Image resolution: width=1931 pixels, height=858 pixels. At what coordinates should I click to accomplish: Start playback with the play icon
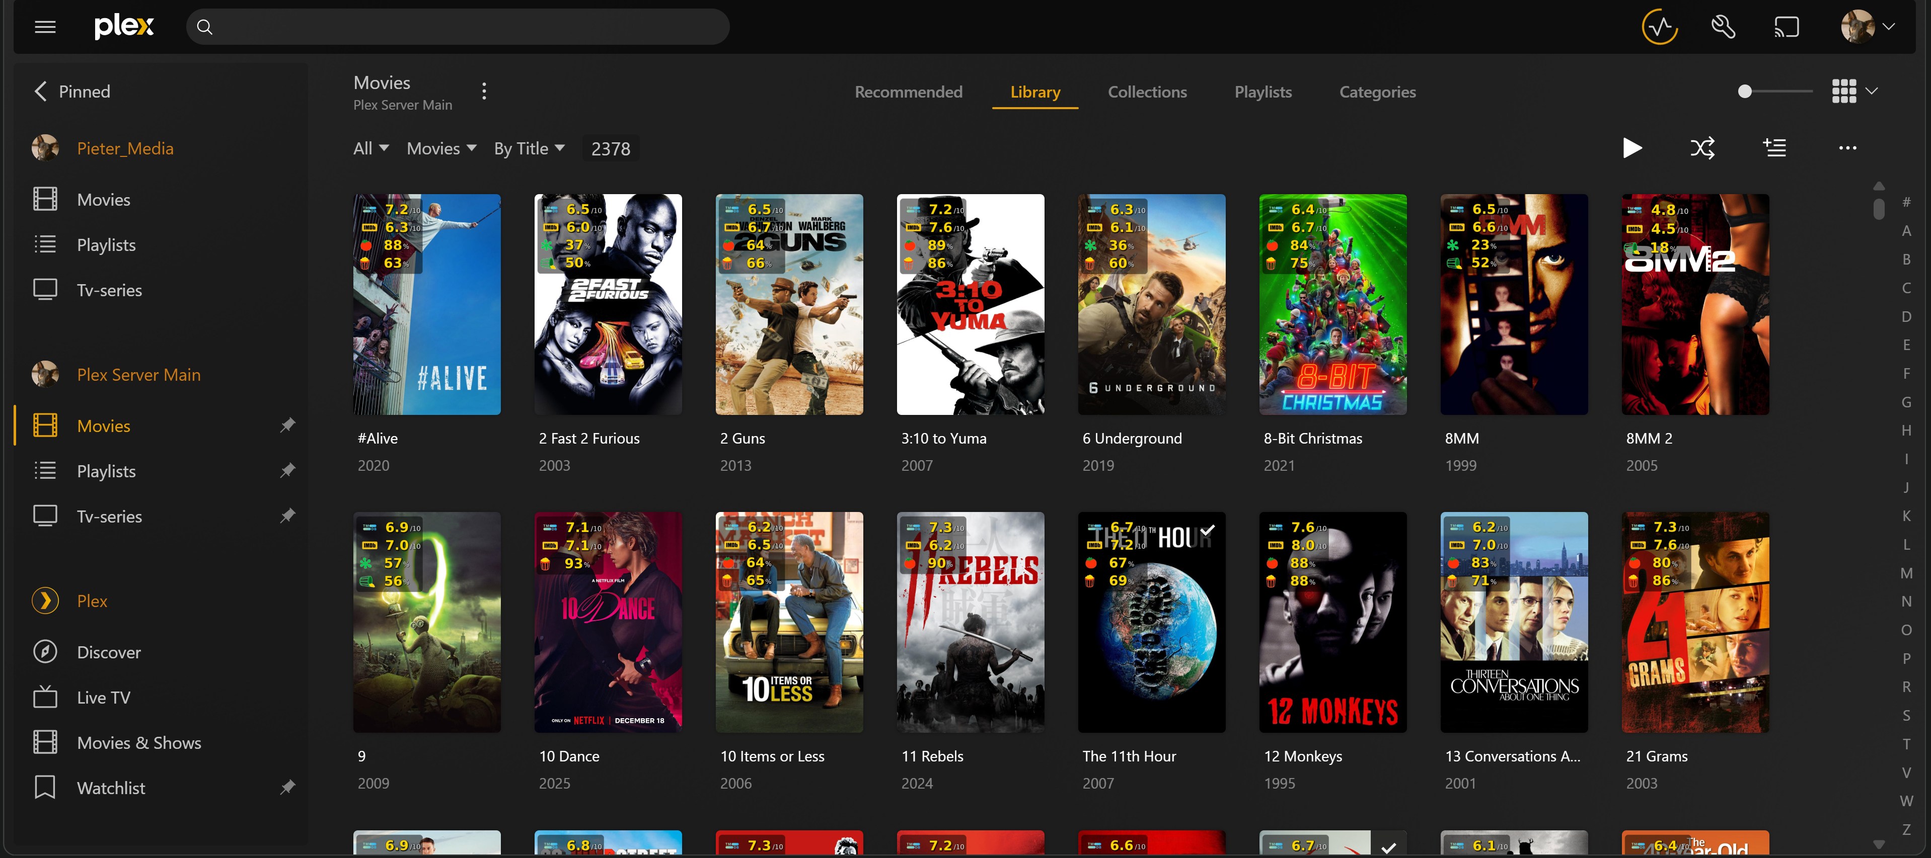(1632, 147)
